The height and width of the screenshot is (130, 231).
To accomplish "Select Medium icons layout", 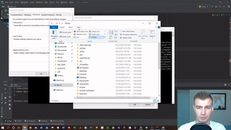I will point(80,34).
